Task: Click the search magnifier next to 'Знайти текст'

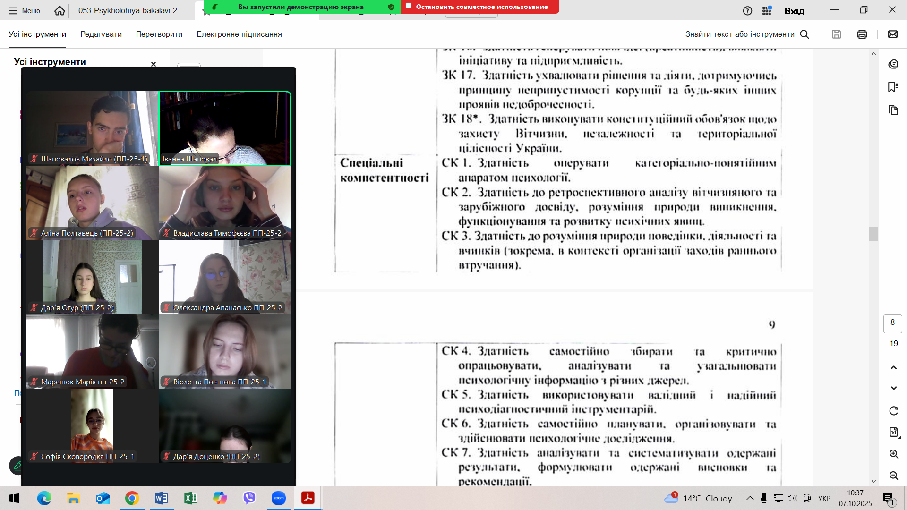Action: (805, 34)
